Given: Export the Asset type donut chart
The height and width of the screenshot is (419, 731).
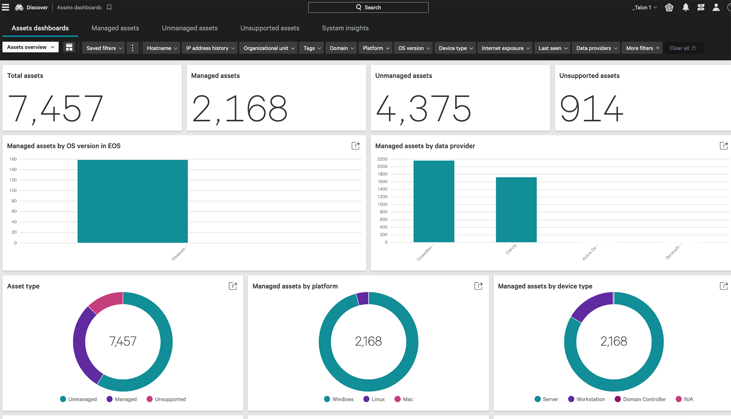Looking at the screenshot, I should pyautogui.click(x=233, y=286).
